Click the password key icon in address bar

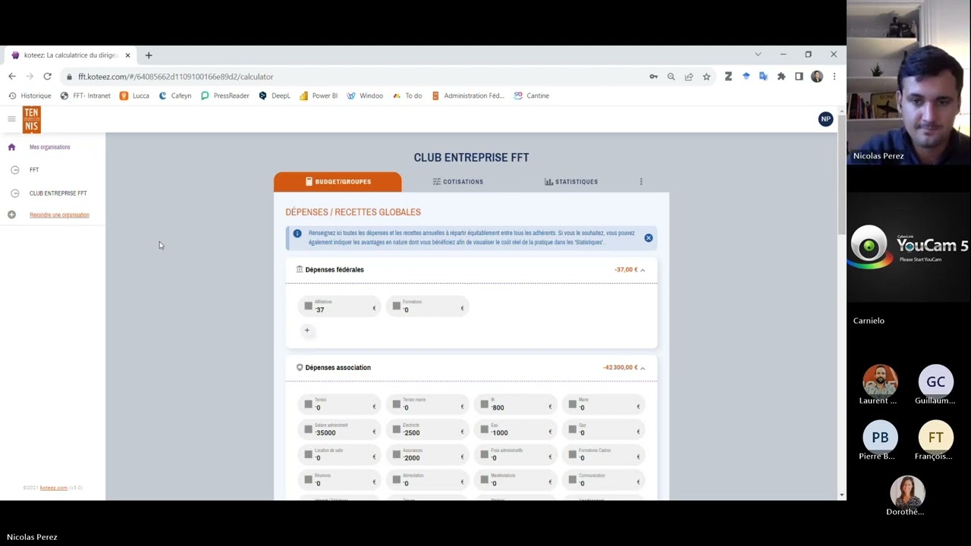653,77
